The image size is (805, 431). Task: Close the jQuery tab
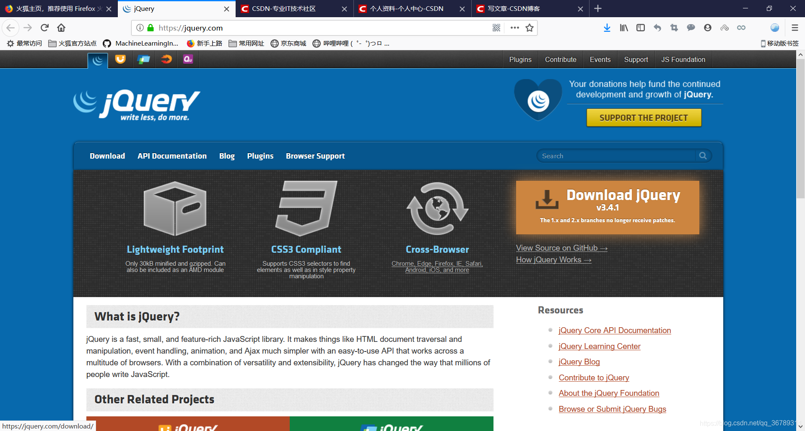pyautogui.click(x=226, y=9)
